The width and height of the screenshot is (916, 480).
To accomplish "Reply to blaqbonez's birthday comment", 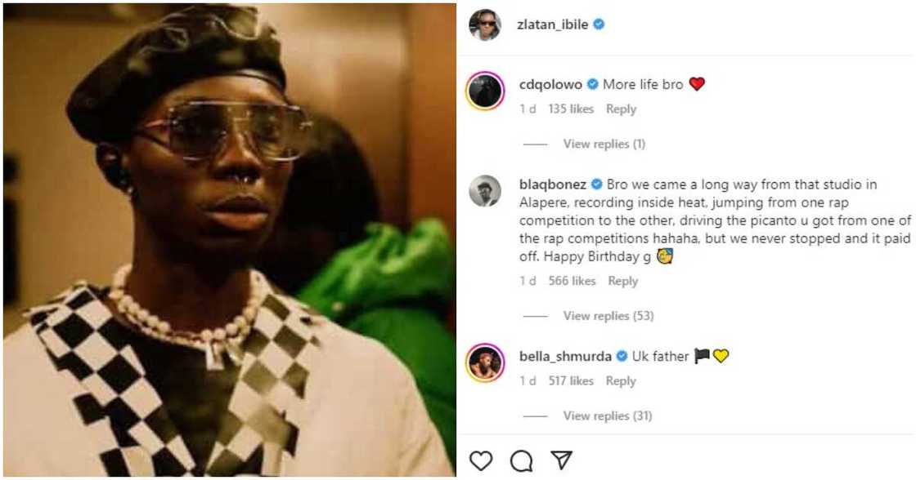I will coord(624,281).
